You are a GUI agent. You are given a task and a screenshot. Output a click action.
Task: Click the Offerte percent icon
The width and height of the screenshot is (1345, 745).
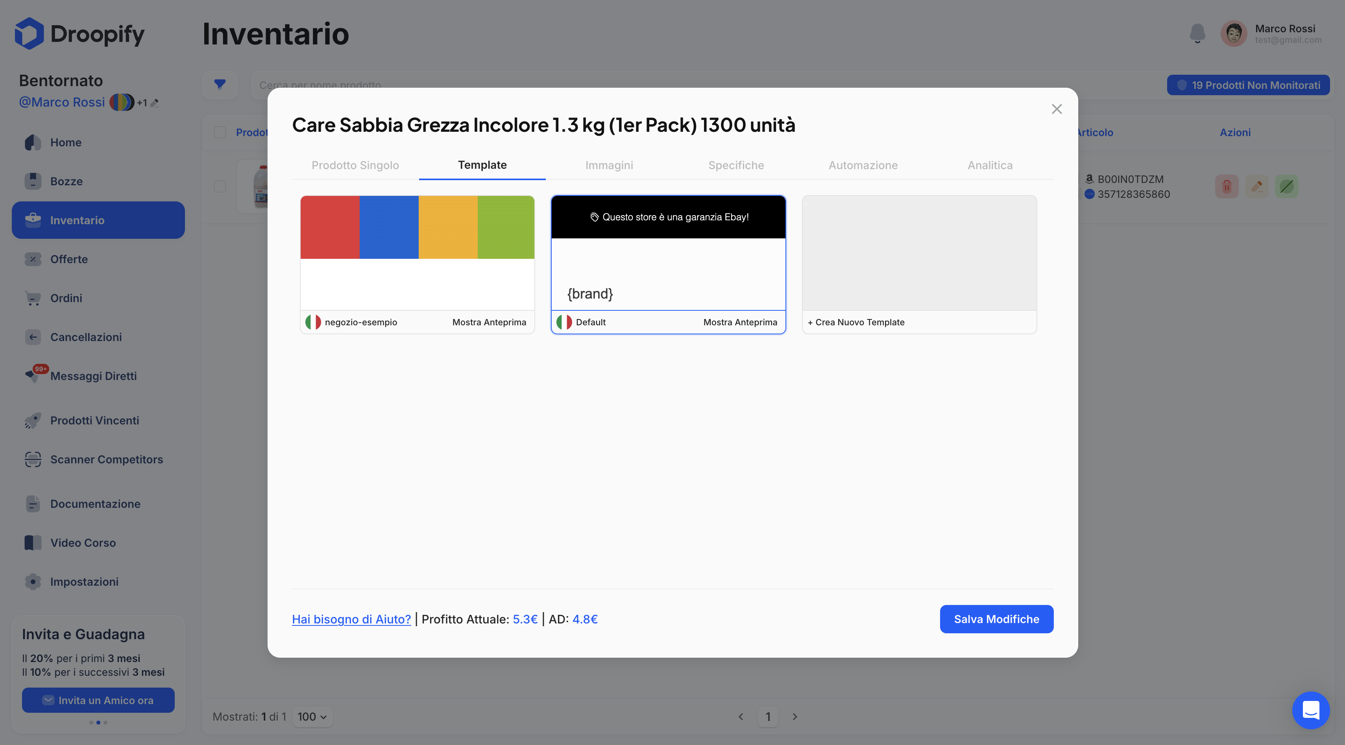[33, 259]
